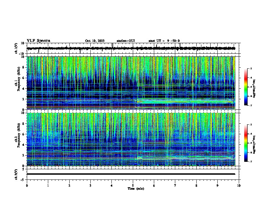Screen dimensions: 269x208
Task: Click the ch.1 voltage waveform trace
Action: tap(131, 49)
